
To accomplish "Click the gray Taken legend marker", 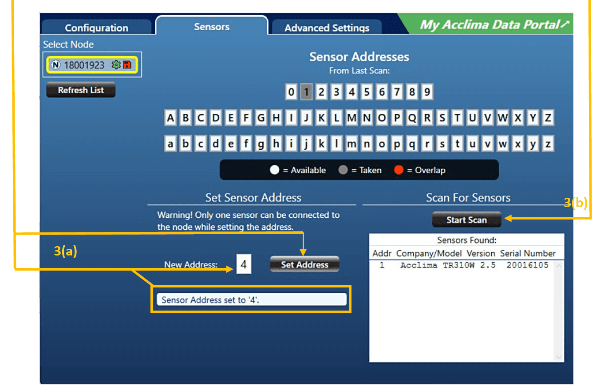I will [344, 170].
